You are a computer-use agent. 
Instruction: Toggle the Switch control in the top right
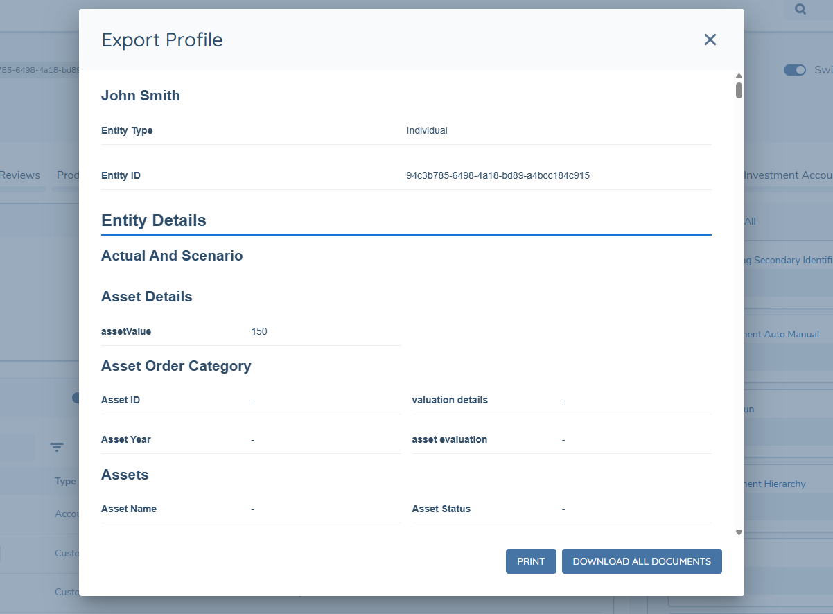pos(794,70)
